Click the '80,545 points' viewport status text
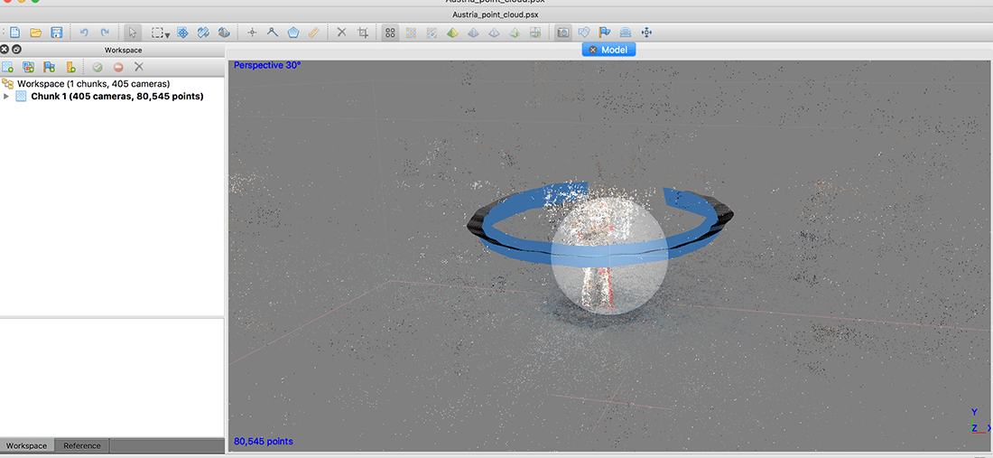 pyautogui.click(x=264, y=441)
